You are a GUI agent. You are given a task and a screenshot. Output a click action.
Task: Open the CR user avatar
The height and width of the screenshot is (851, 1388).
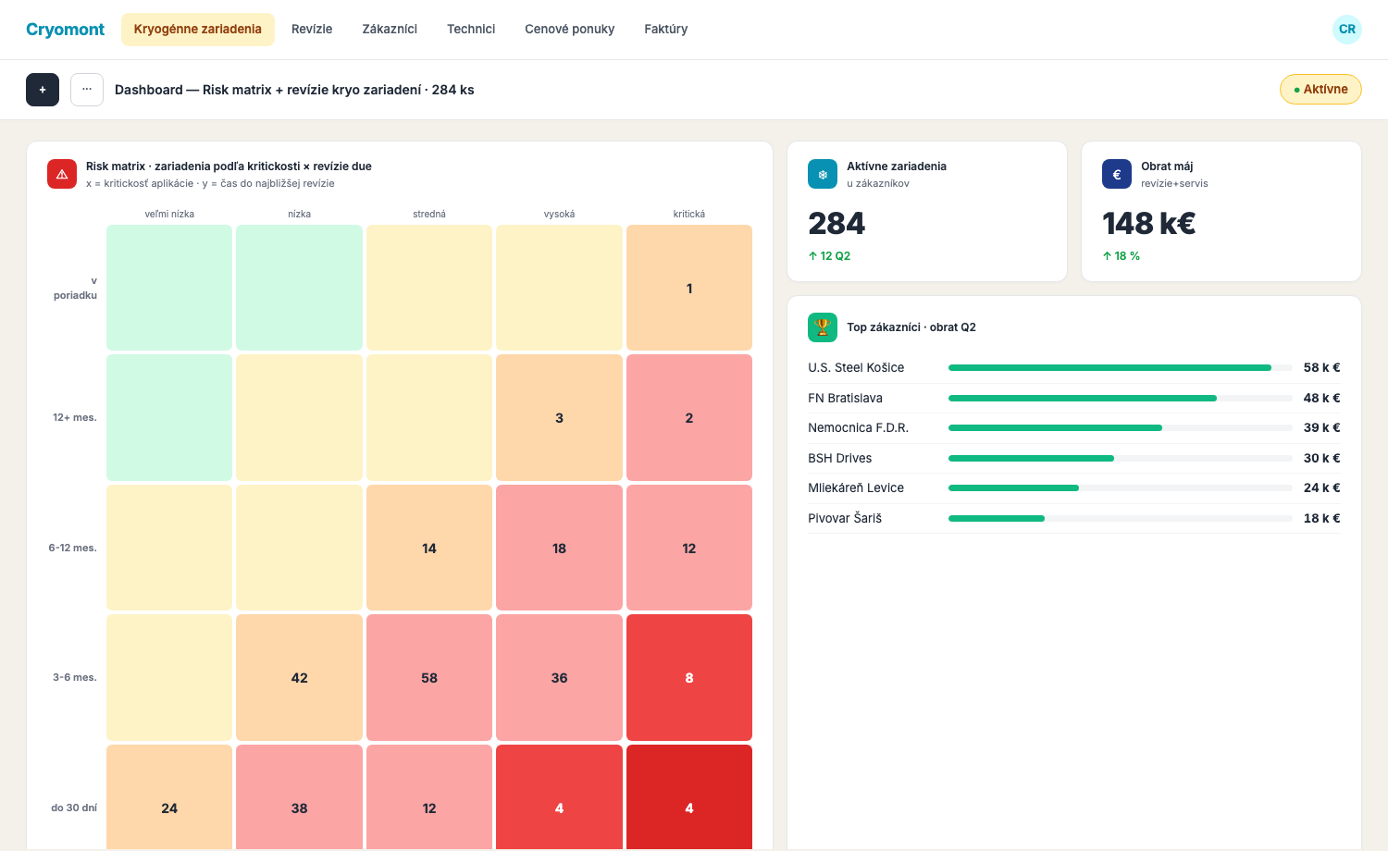coord(1347,30)
